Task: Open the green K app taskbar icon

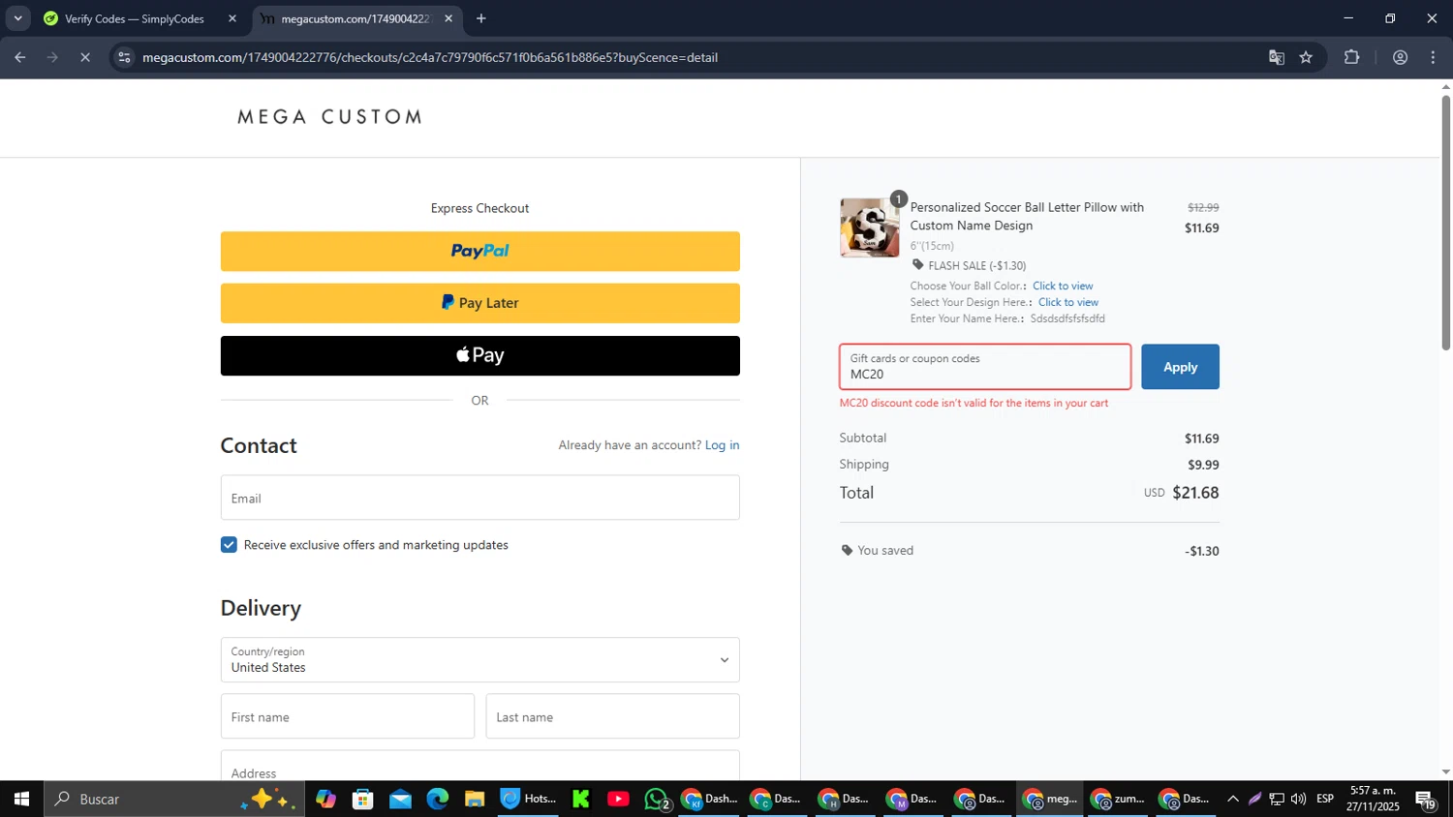Action: (581, 799)
